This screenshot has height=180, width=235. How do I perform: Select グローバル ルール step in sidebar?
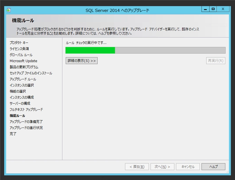[21, 55]
